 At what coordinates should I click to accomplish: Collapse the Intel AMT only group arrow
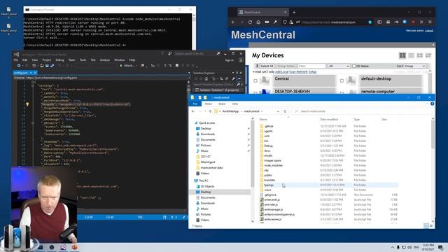253,71
